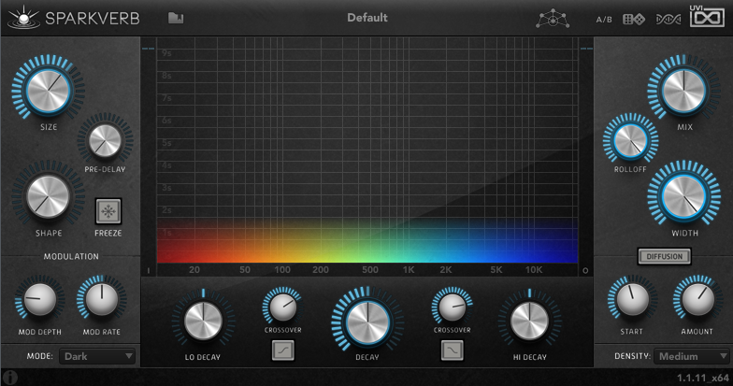Click the decay spectrum display at 1K
Image resolution: width=733 pixels, height=386 pixels.
[409, 243]
